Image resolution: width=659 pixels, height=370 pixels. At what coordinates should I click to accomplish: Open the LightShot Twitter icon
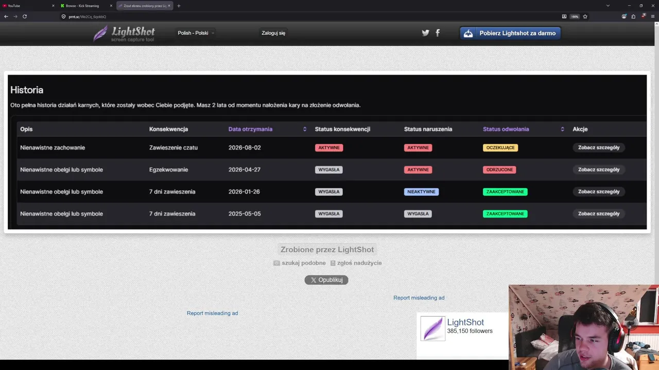click(425, 33)
